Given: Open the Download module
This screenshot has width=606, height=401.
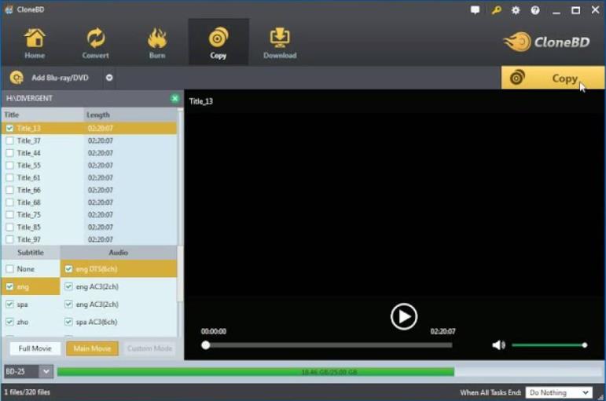Looking at the screenshot, I should coord(280,42).
